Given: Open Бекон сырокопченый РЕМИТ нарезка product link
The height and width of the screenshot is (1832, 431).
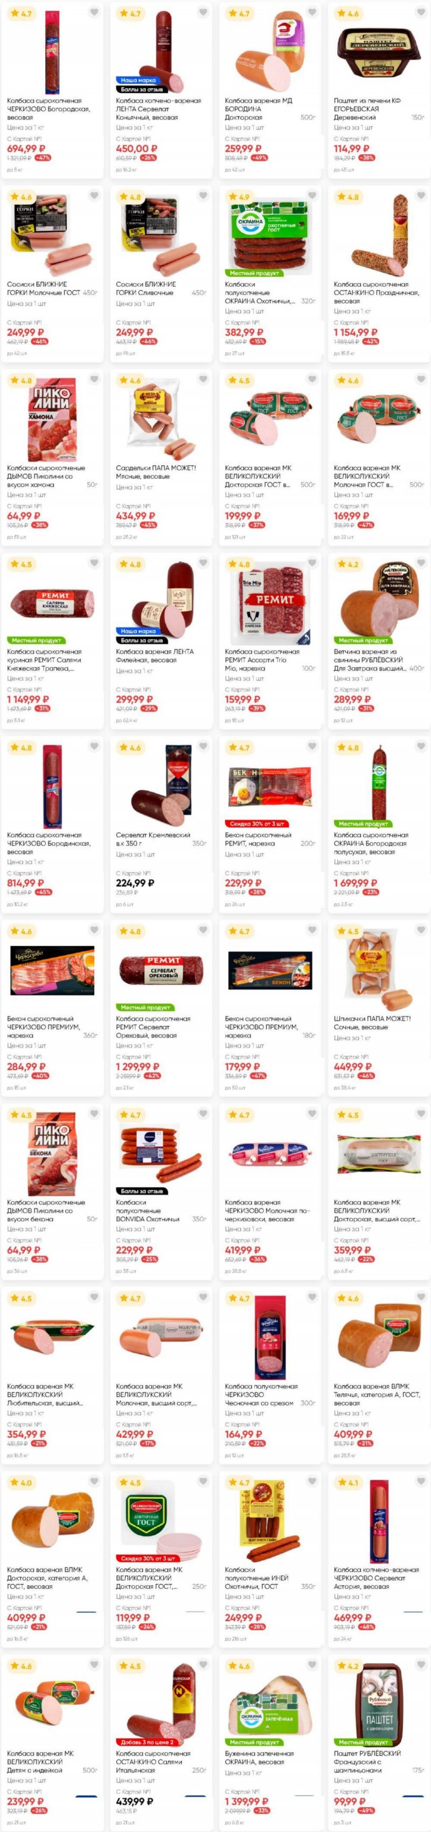Looking at the screenshot, I should 258,839.
